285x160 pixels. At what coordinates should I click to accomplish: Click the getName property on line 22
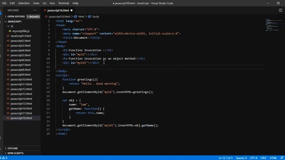coord(75,108)
